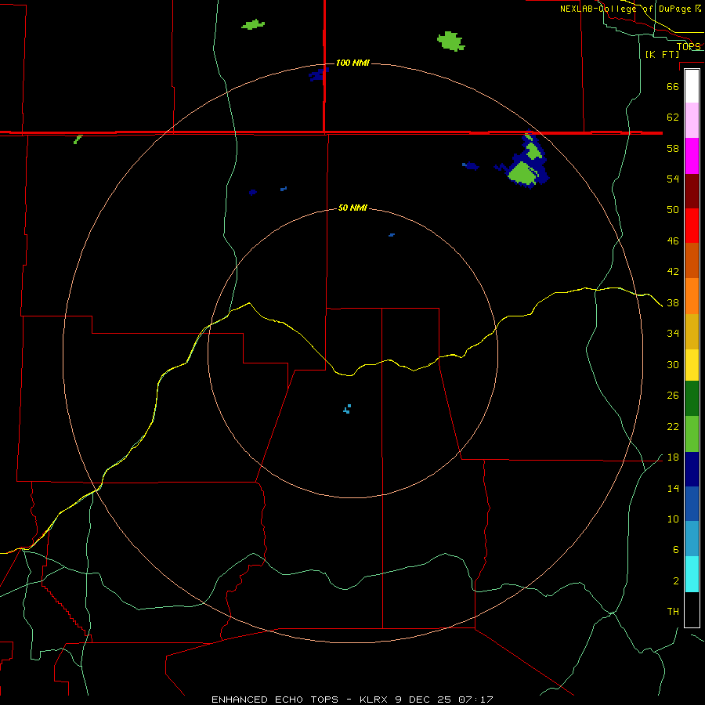The image size is (705, 705).
Task: Click the '38' legend value
Action: (673, 303)
